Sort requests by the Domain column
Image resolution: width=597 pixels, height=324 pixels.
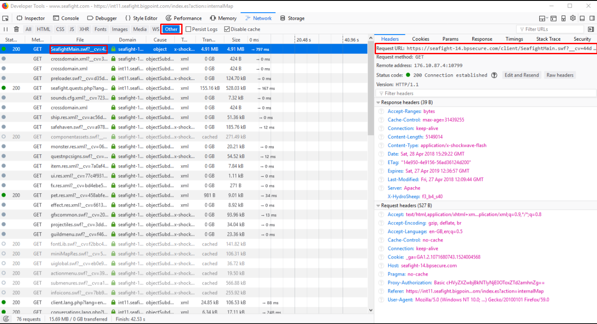point(127,40)
